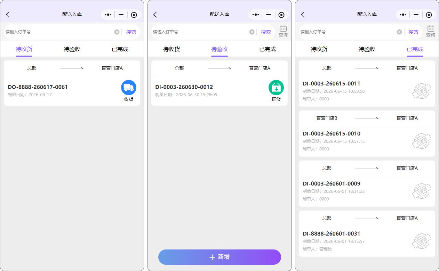Tap the green 拣货 box icon
The width and height of the screenshot is (439, 271).
[276, 88]
